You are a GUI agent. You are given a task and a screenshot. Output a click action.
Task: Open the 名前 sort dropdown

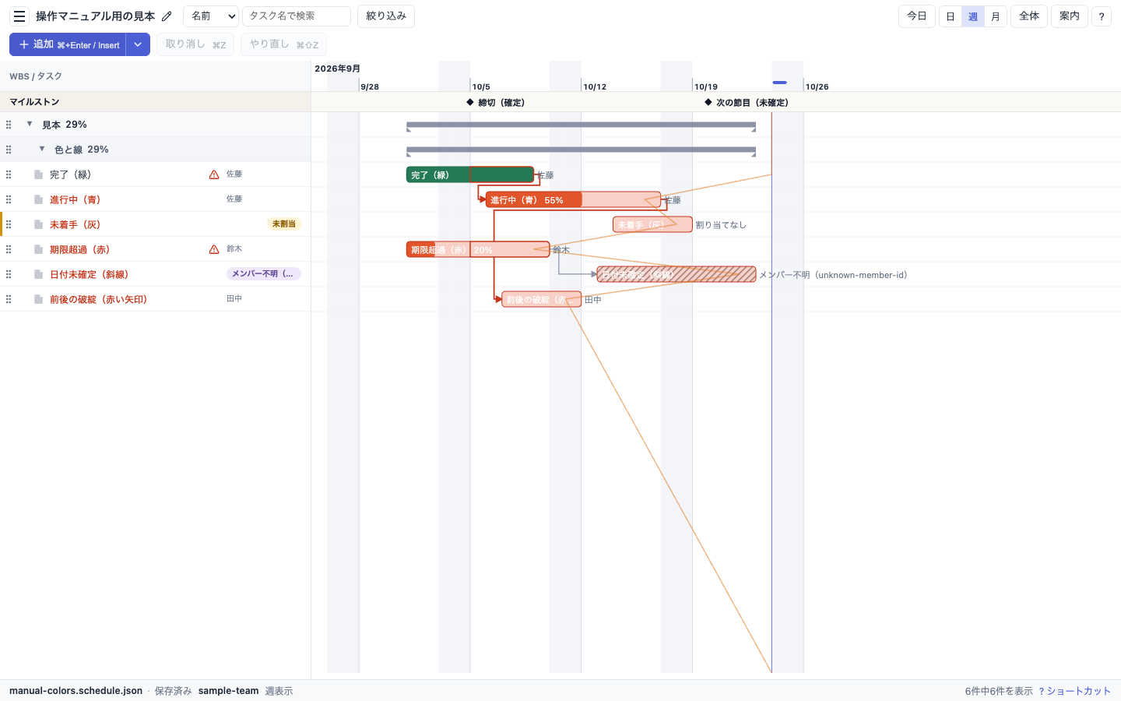[x=211, y=16]
